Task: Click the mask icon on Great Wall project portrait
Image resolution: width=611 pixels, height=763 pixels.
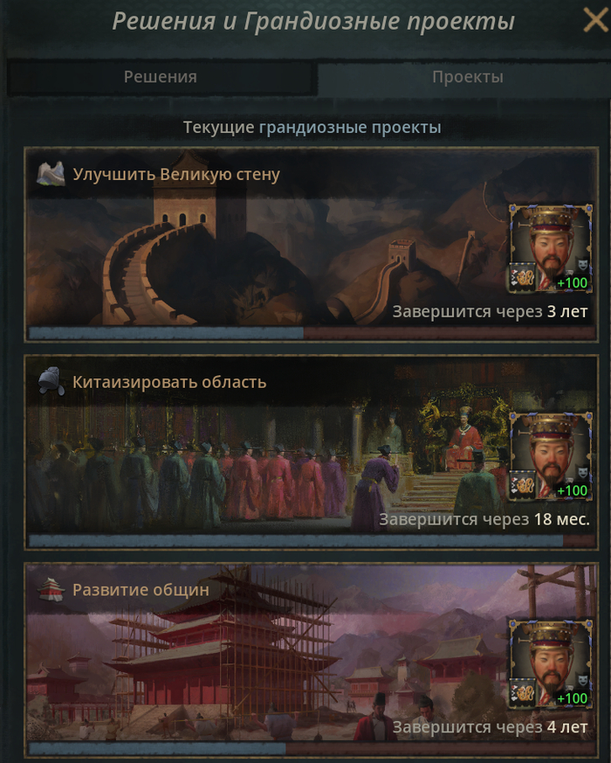Action: click(582, 265)
